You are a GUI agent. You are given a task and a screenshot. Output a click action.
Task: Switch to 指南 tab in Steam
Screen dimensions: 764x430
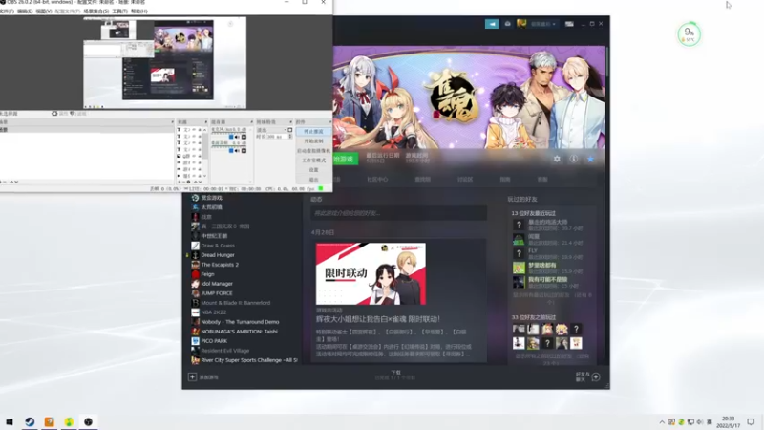click(505, 180)
